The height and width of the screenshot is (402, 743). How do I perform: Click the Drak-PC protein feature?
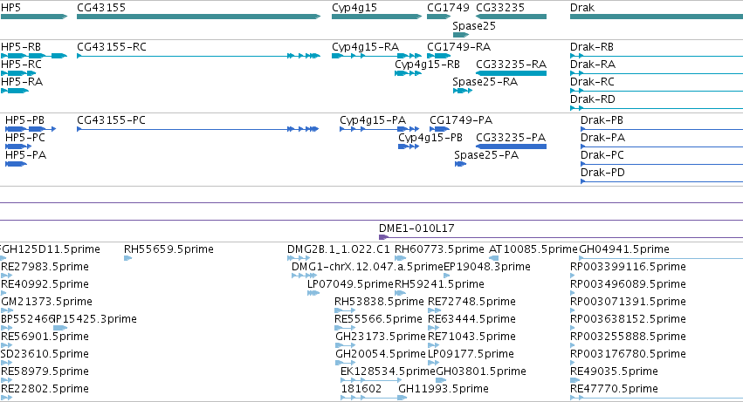pyautogui.click(x=662, y=164)
